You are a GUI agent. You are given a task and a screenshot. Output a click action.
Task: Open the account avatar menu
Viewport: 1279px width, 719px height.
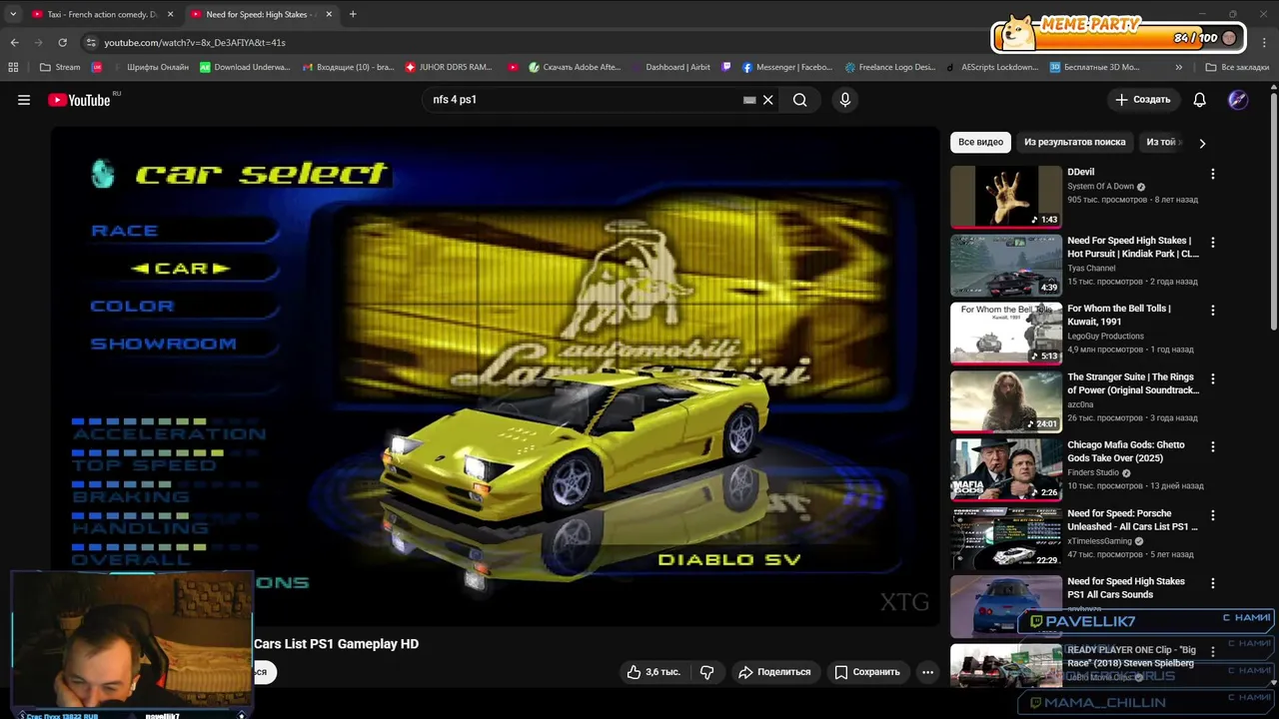click(1238, 100)
